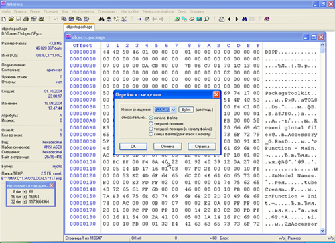Viewport: 335px width, 243px height.
Task: Click the Save floppy disk icon
Action: pyautogui.click(x=19, y=19)
